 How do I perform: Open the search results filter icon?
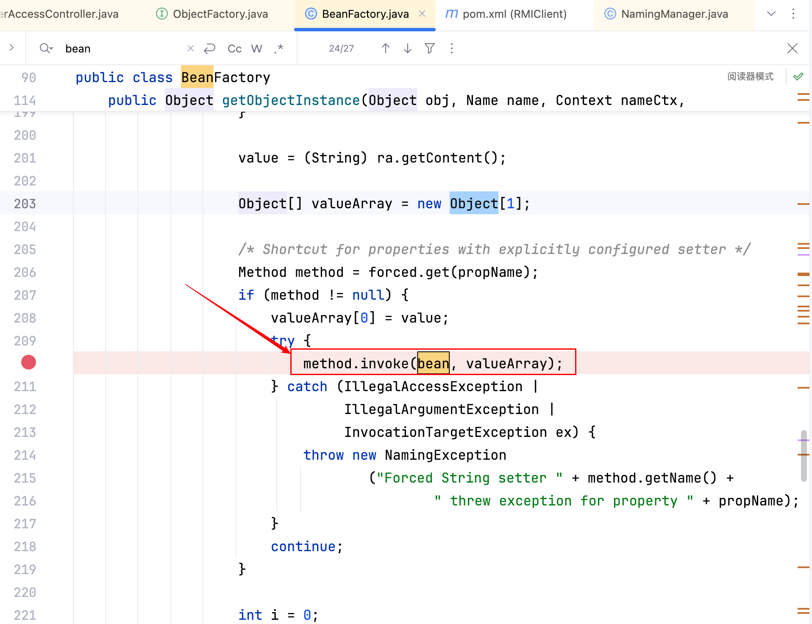tap(429, 49)
